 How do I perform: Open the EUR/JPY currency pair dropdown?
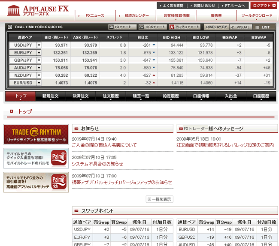tap(39, 53)
